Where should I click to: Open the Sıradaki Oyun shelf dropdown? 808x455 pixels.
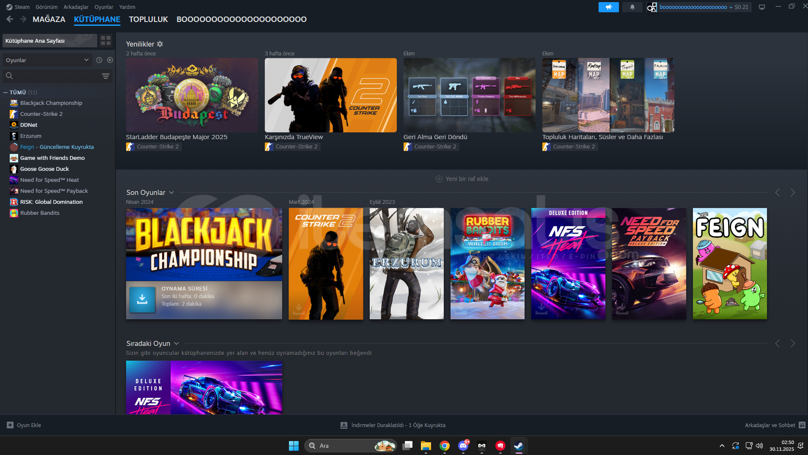click(176, 344)
